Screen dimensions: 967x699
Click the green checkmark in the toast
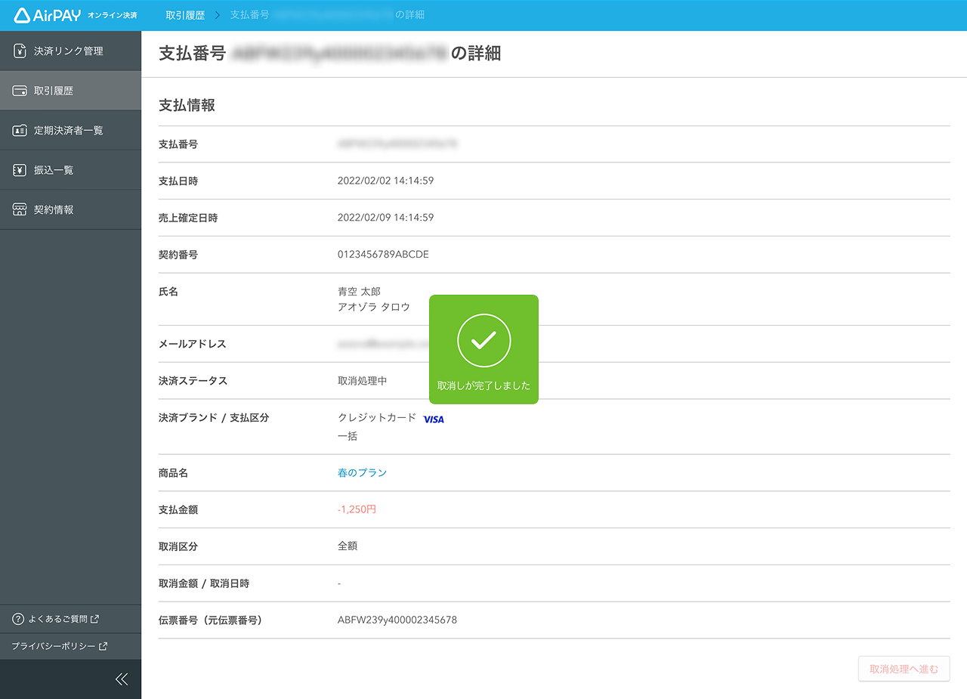tap(483, 340)
